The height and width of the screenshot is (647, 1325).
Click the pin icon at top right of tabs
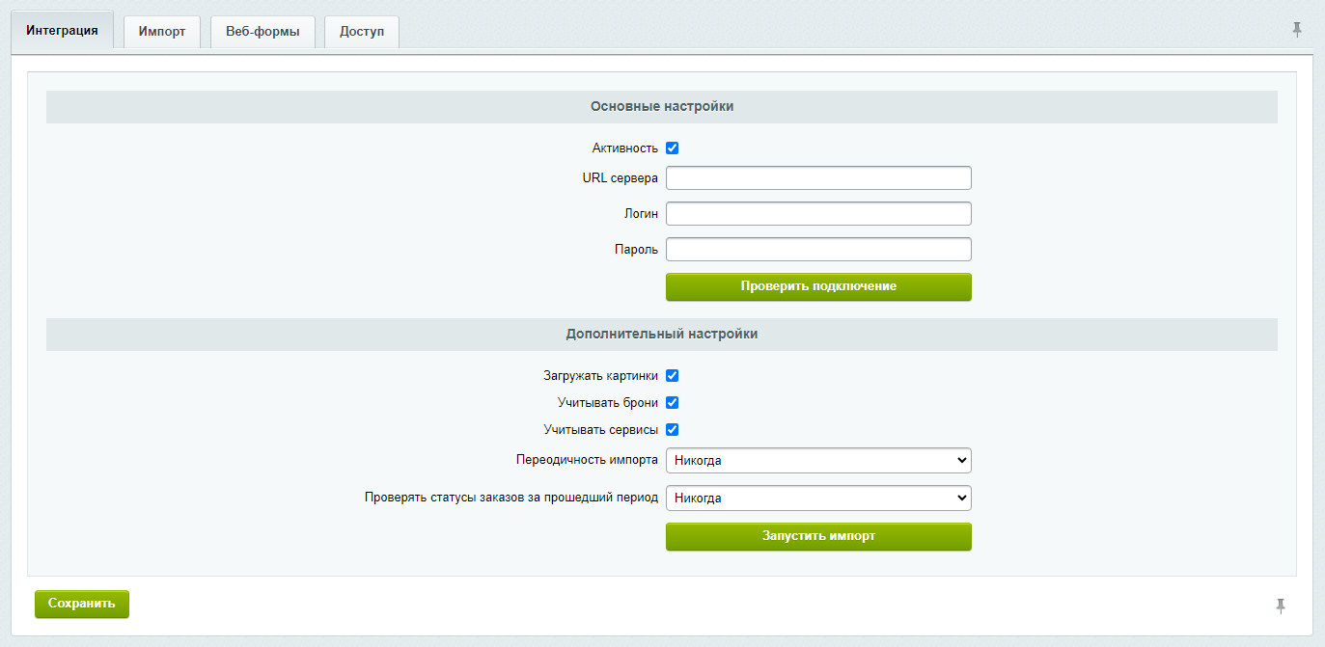[1297, 30]
